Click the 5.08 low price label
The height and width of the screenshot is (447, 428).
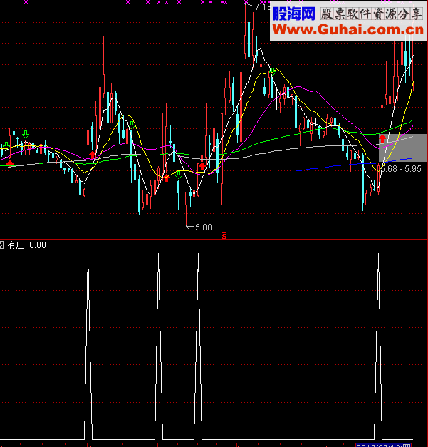204,227
